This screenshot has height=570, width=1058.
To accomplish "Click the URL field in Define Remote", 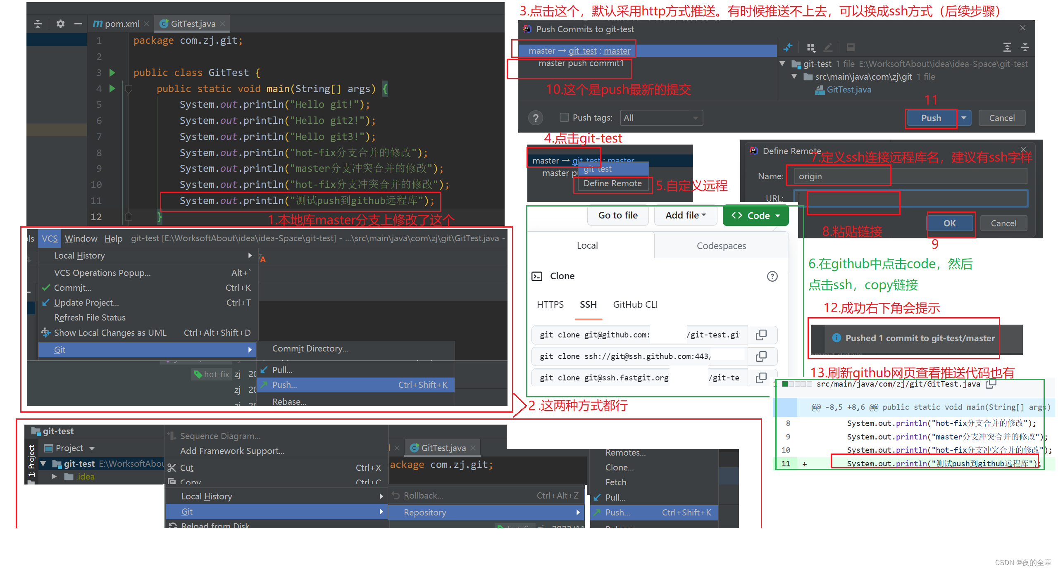I will tap(910, 198).
